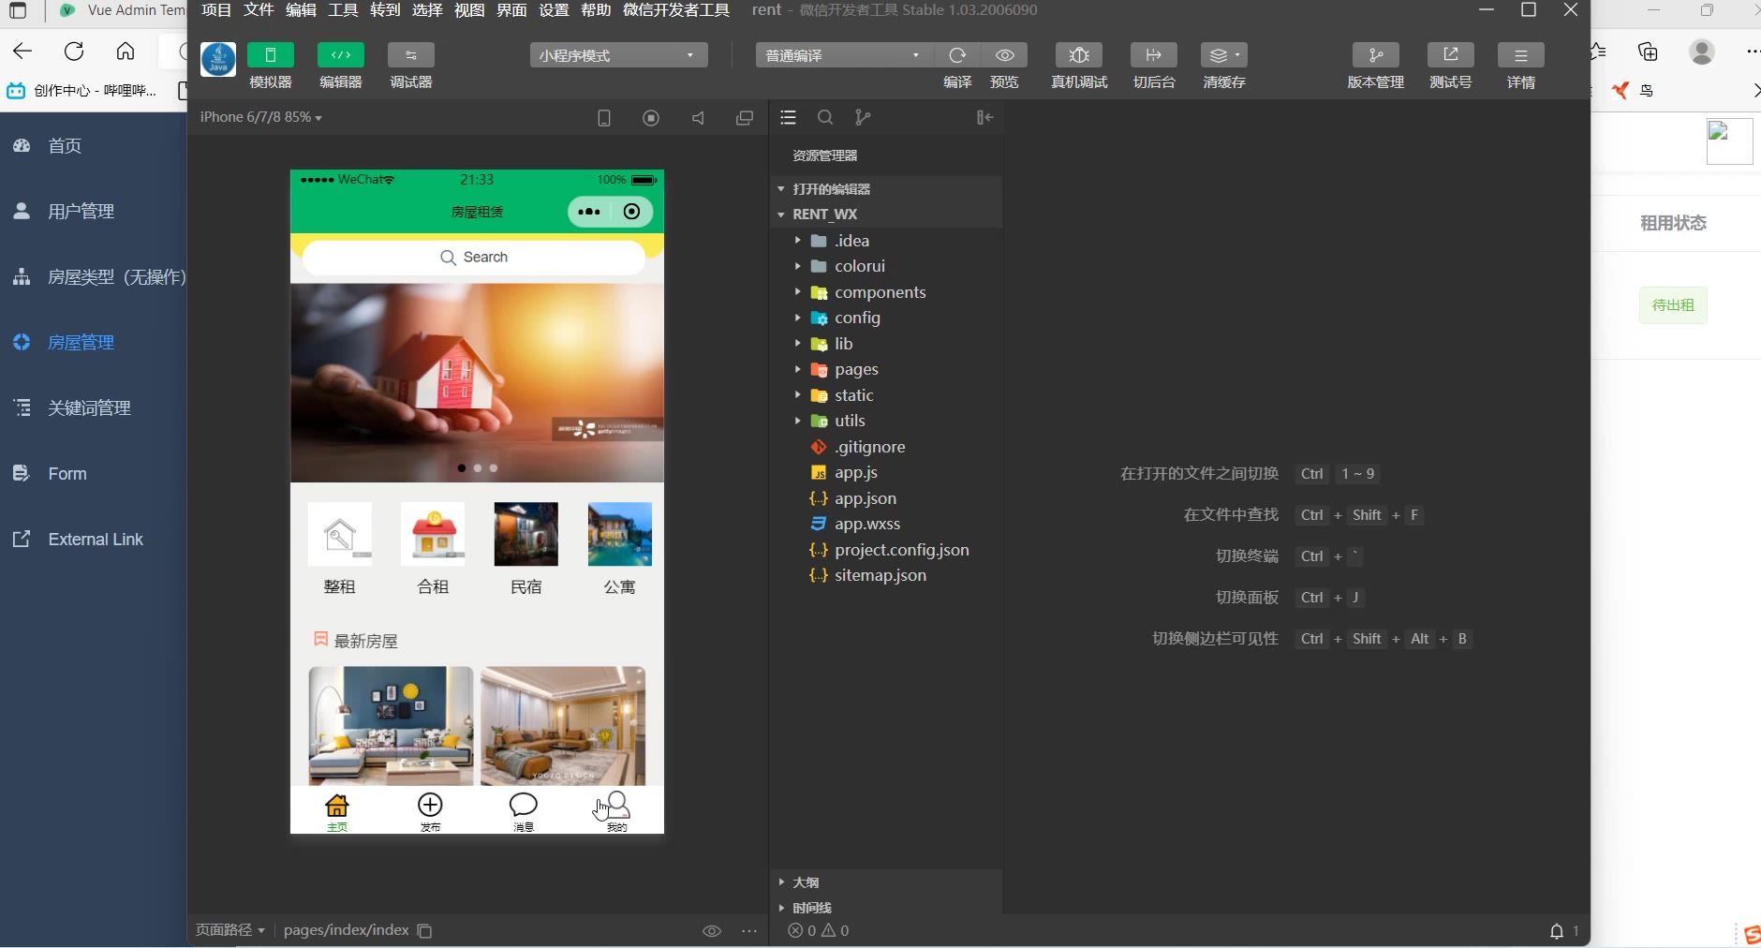The image size is (1761, 948).
Task: Open the 详情 details panel icon
Action: [x=1520, y=55]
